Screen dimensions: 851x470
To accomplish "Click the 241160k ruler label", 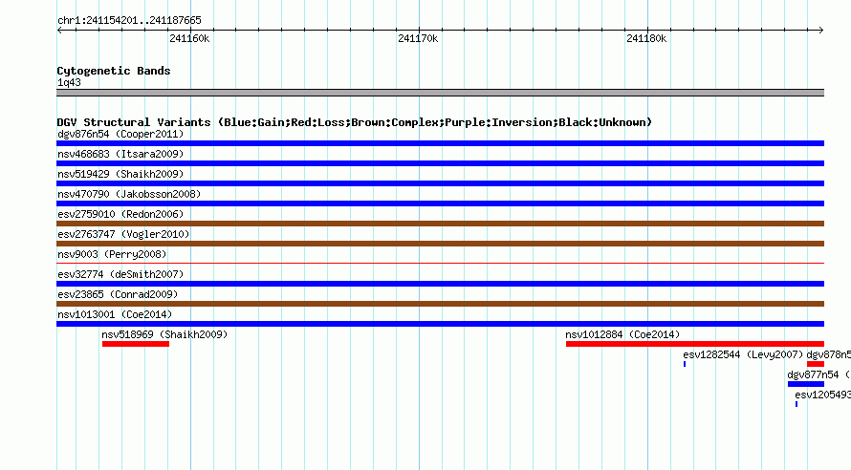I will [189, 38].
